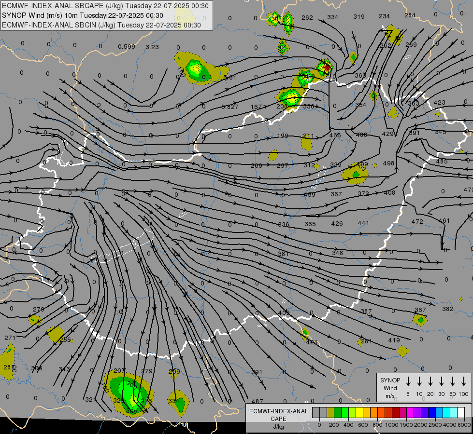Click the 419 value on the map
The height and width of the screenshot is (434, 473).
(394, 340)
